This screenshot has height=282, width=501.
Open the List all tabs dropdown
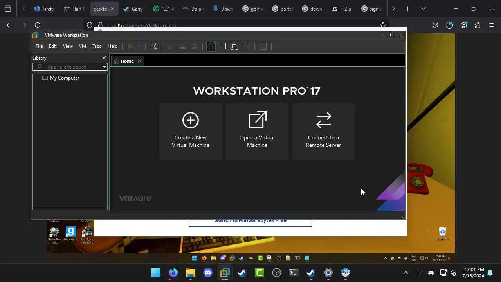[x=424, y=9]
